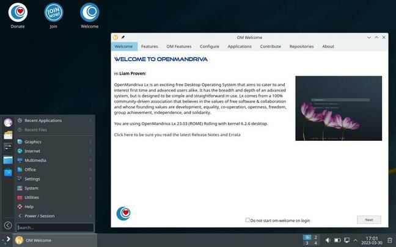Click the round back arrow button in the launcher
The image size is (396, 247).
point(8,225)
